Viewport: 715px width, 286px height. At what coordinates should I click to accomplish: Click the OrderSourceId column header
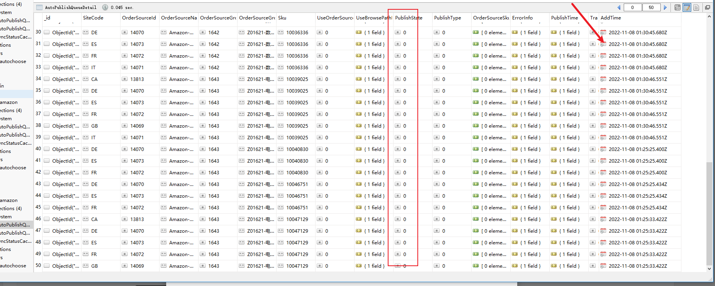point(140,18)
